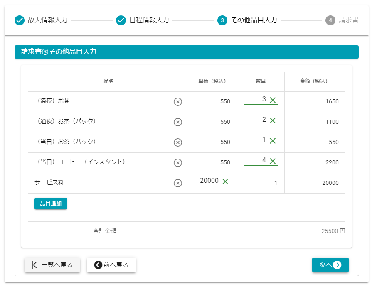This screenshot has width=377, height=287.
Task: Clear the quantity 2 for （通夜）お茶（パック）
Action: tap(273, 120)
